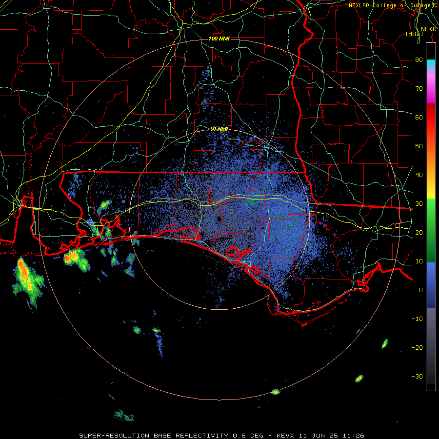
Task: Click the -10 value on the dBZ scale
Action: 417,319
